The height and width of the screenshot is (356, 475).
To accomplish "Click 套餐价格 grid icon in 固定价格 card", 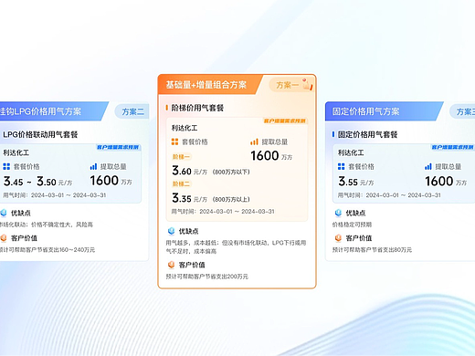I will click(342, 166).
